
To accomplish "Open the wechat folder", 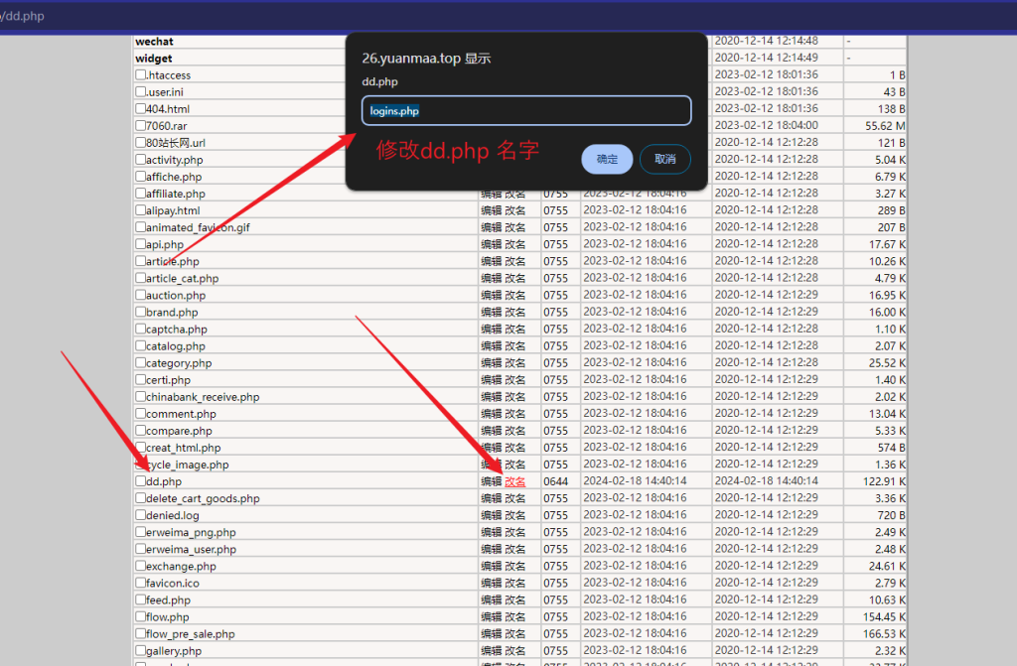I will click(154, 42).
